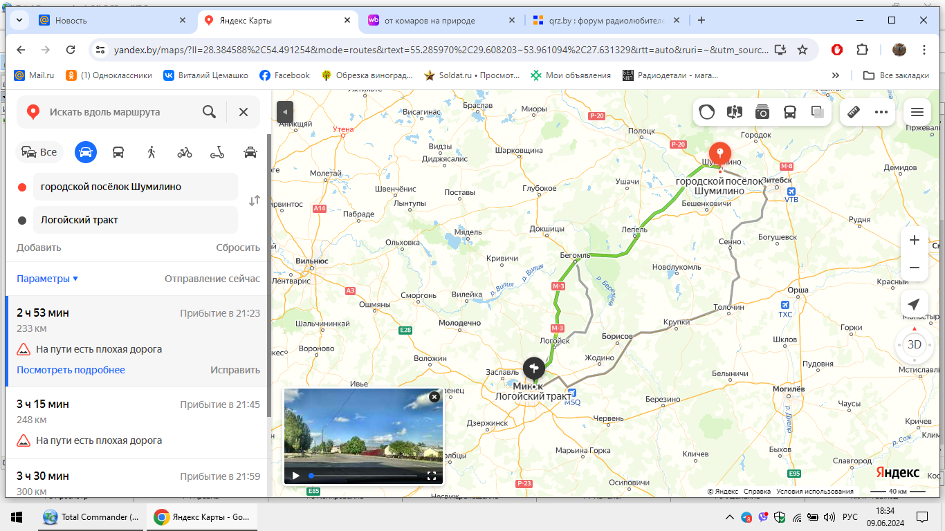Image resolution: width=945 pixels, height=531 pixels.
Task: Click the ruler distance measurement tool
Action: (x=854, y=112)
